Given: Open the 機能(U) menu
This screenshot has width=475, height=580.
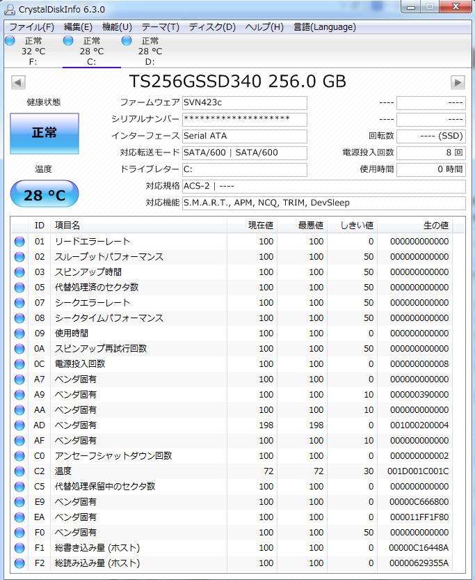Looking at the screenshot, I should tap(117, 27).
